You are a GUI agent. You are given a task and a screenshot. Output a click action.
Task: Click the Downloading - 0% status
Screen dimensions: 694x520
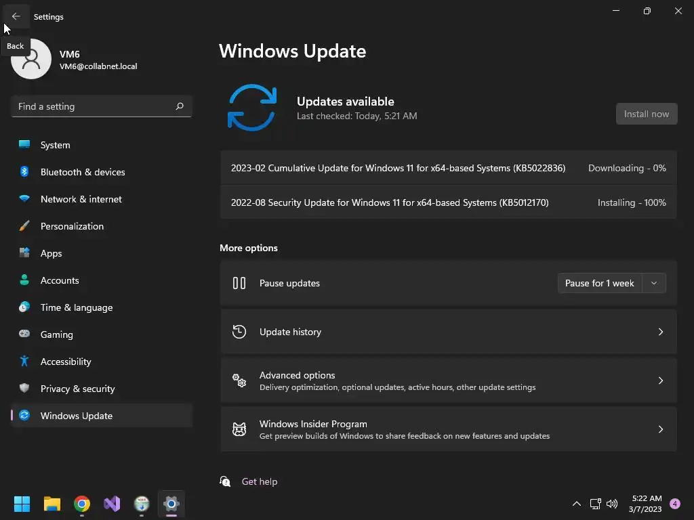(627, 168)
